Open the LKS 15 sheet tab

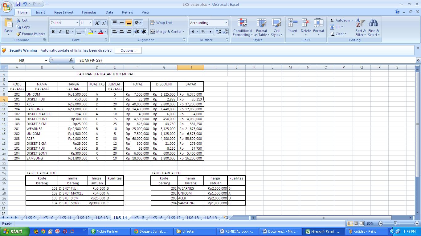pyautogui.click(x=138, y=218)
